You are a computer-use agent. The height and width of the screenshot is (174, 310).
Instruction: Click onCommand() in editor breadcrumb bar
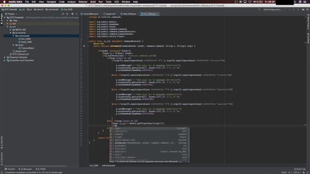(108, 165)
